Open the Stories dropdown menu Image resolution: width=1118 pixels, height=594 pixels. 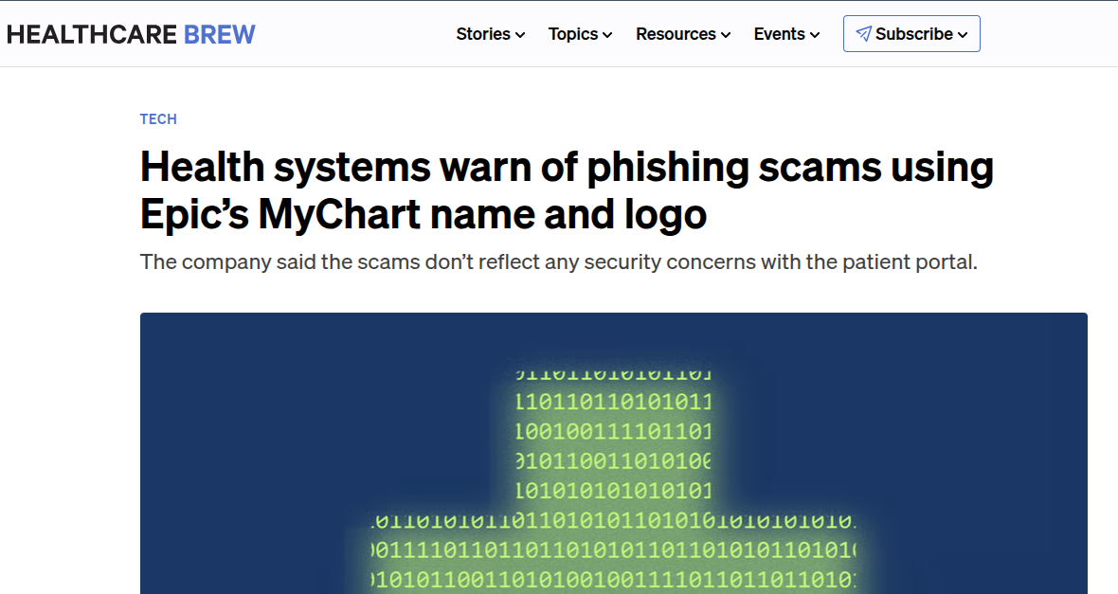coord(491,34)
